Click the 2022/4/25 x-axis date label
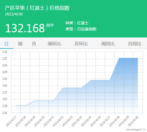 (86, 121)
